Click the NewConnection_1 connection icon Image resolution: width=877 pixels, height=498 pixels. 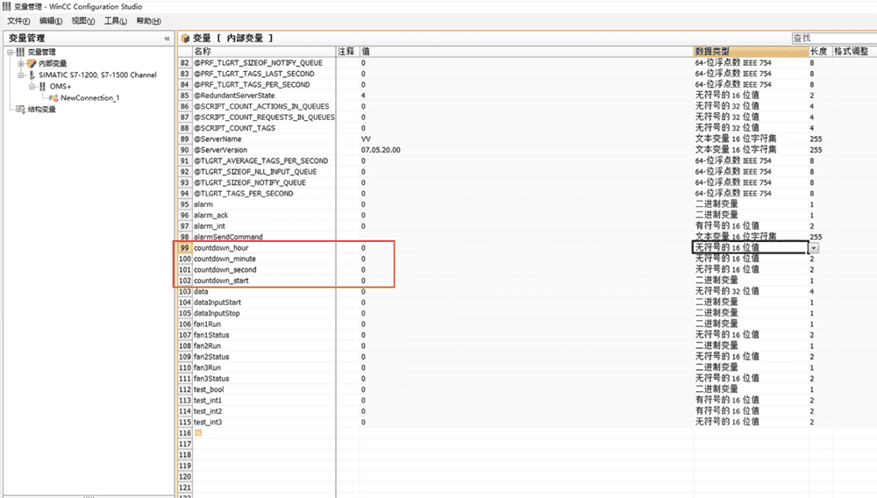[53, 98]
